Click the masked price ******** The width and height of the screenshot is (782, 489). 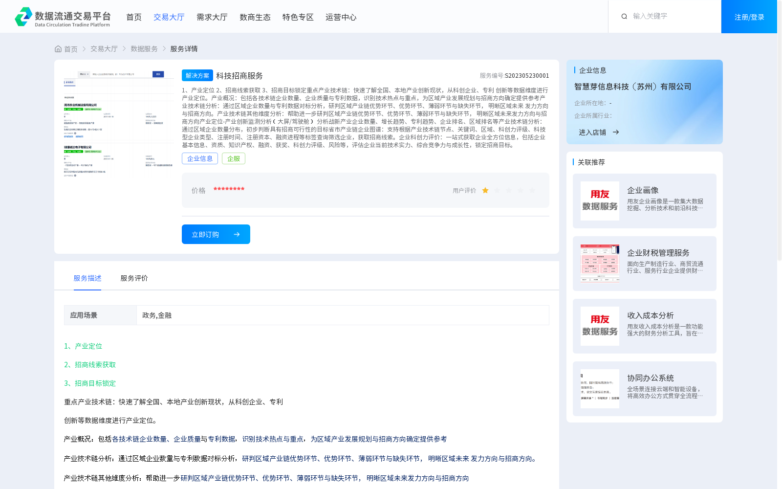pos(229,189)
